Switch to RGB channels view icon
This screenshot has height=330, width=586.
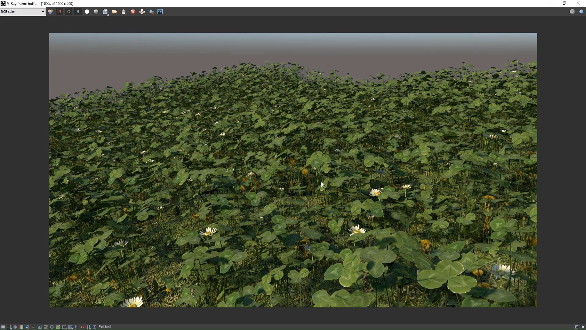point(50,12)
